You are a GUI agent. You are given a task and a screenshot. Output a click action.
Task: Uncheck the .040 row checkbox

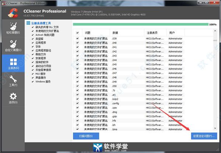click(77, 43)
